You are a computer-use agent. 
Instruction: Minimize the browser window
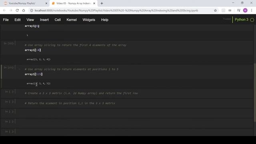coord(233,3)
